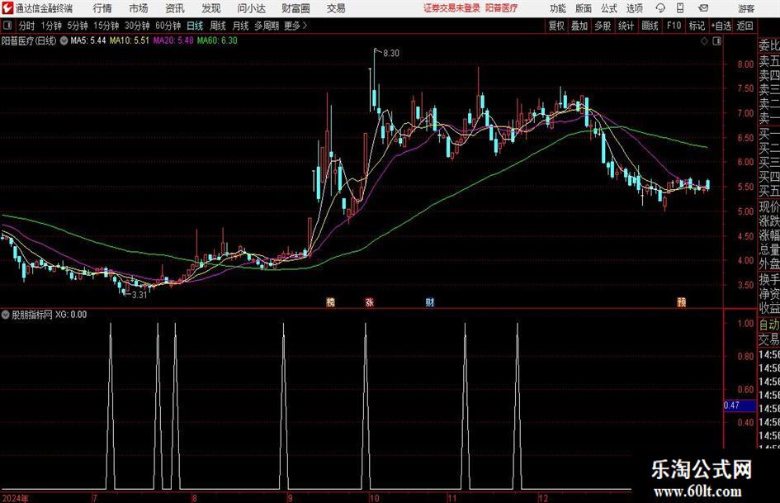Click the 财 marker on the chart
Screen dimensions: 780x503
pos(430,301)
